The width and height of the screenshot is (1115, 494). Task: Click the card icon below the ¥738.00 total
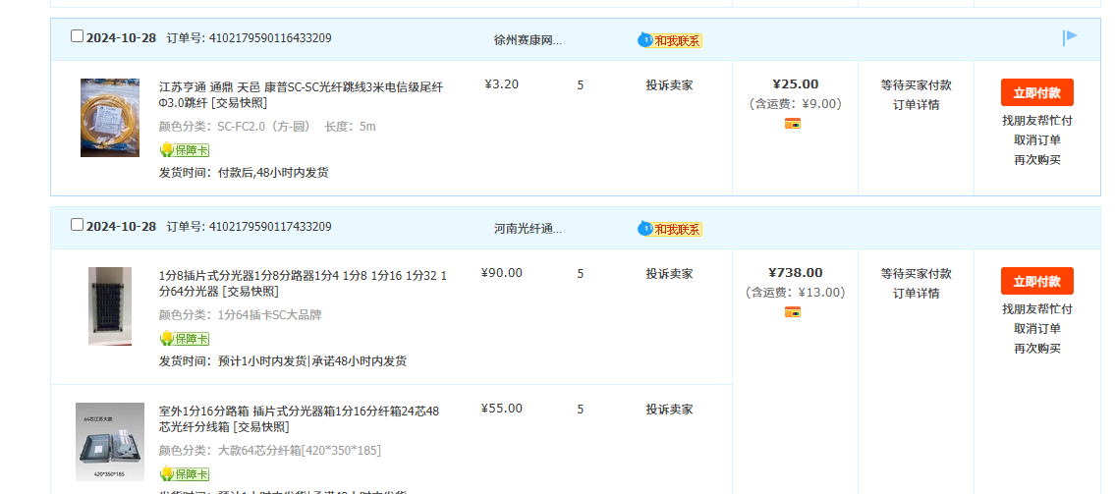pyautogui.click(x=793, y=312)
